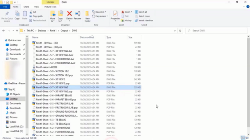Navigate to Desktop in address breadcrumb
250x140 pixels.
click(x=42, y=31)
